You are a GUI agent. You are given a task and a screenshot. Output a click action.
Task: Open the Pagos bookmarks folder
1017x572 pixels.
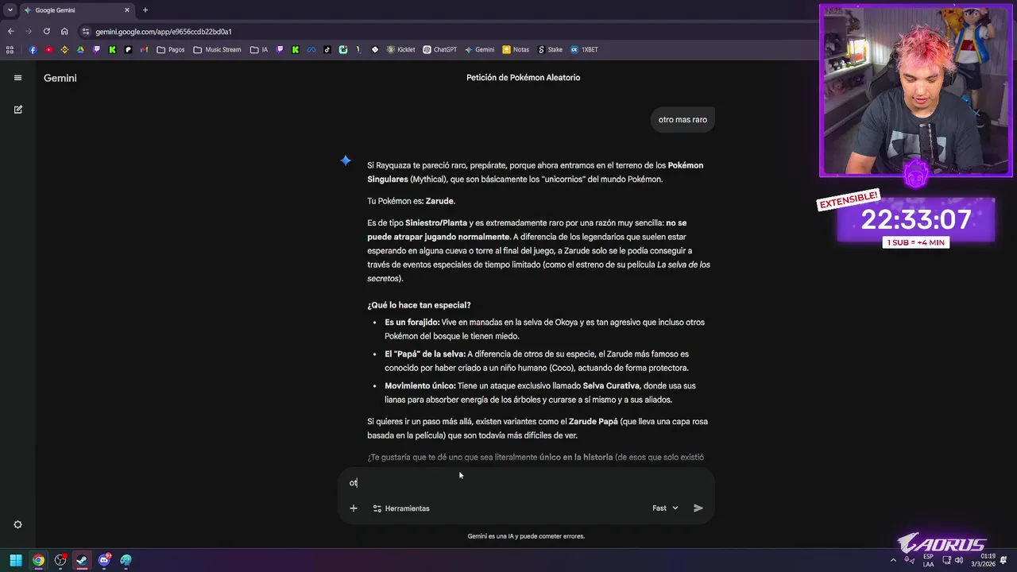[x=171, y=49]
